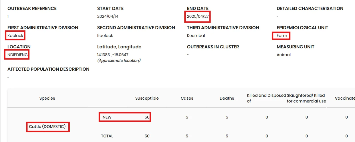
Task: Click the NEW row label
Action: [x=107, y=117]
